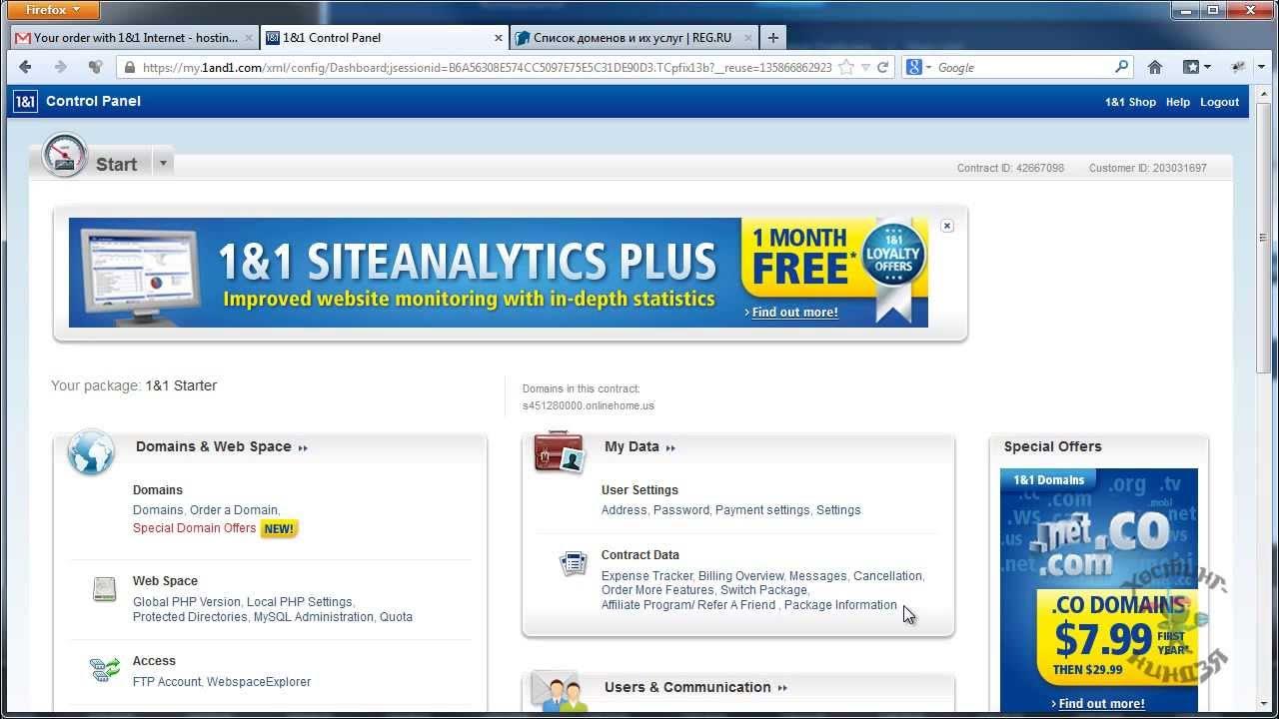This screenshot has width=1279, height=719.
Task: Open the Switch Package link
Action: (x=763, y=590)
